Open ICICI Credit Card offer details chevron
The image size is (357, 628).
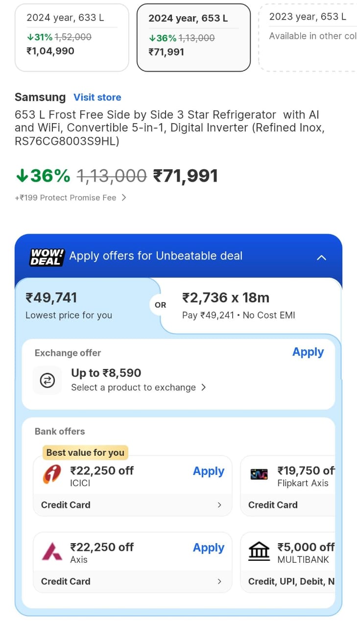click(219, 505)
